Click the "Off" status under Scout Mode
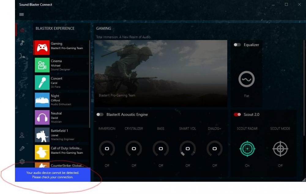306x194 pixels. (280, 166)
